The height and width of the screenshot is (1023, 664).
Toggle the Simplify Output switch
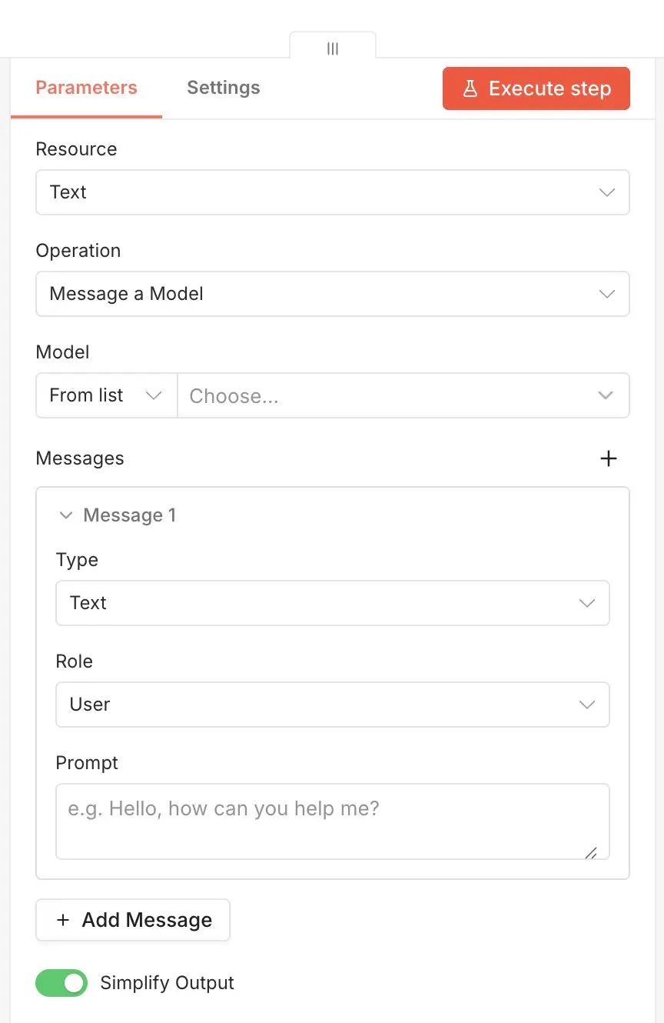61,983
